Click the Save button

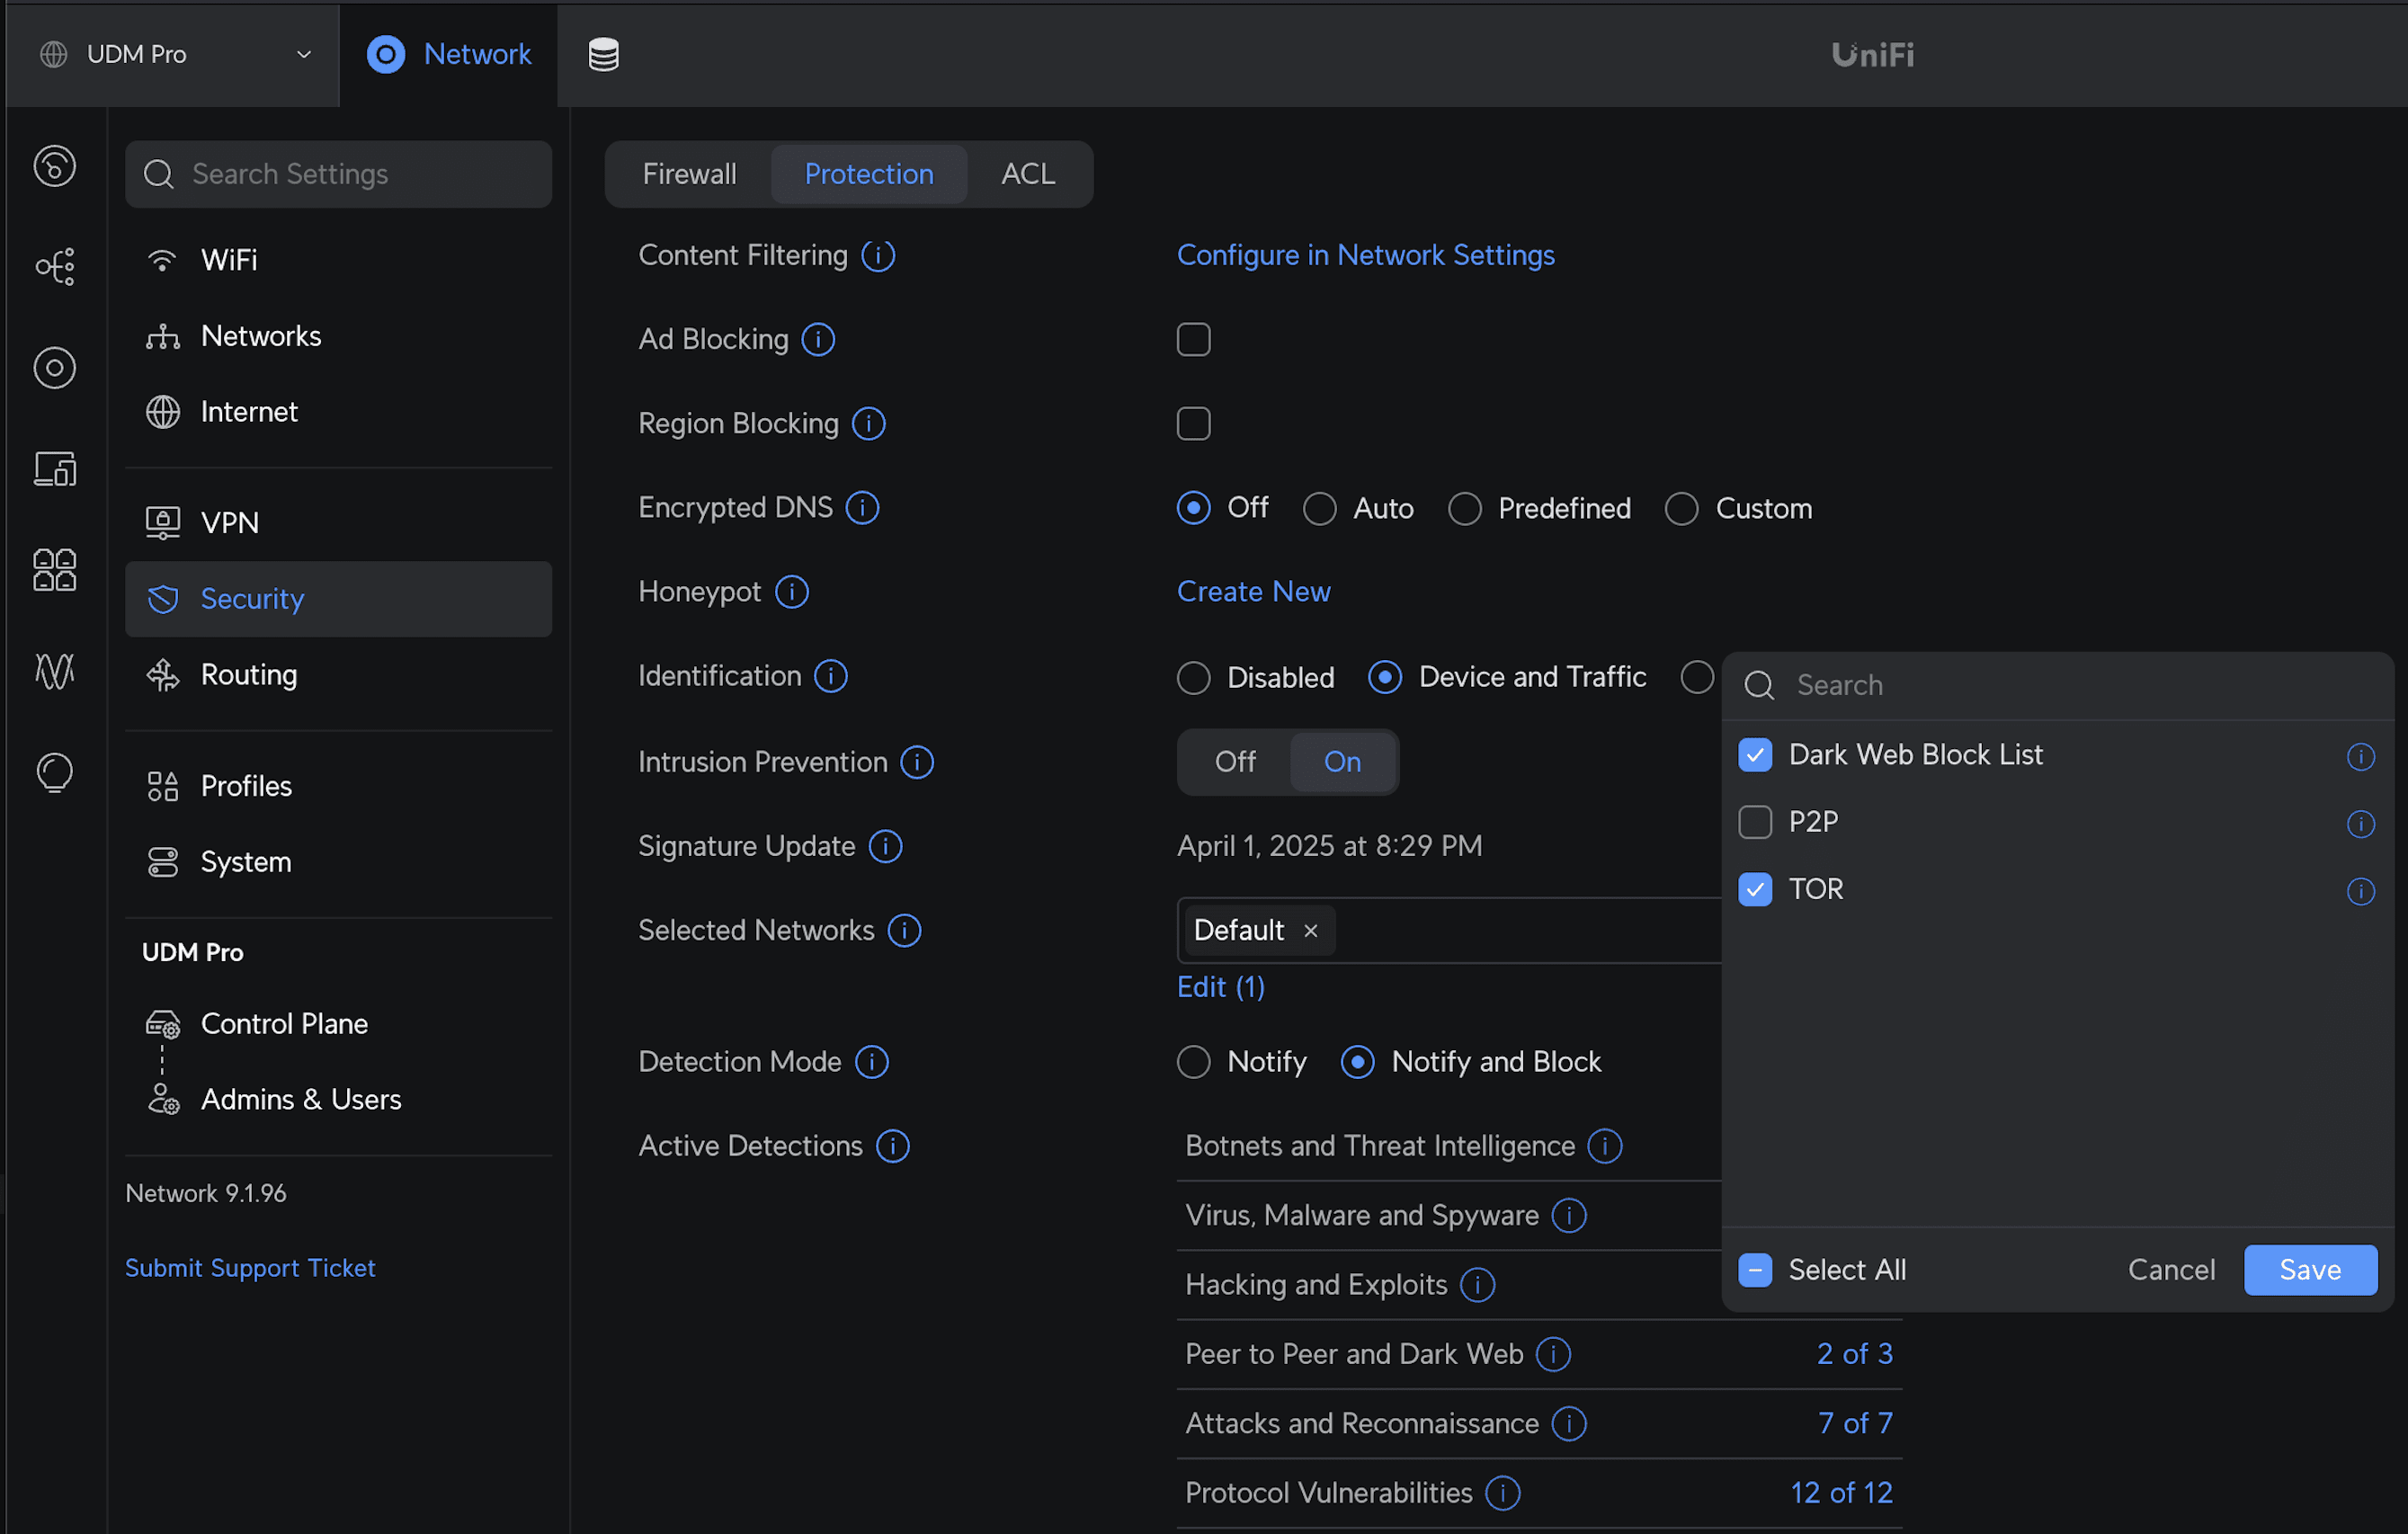click(2310, 1269)
